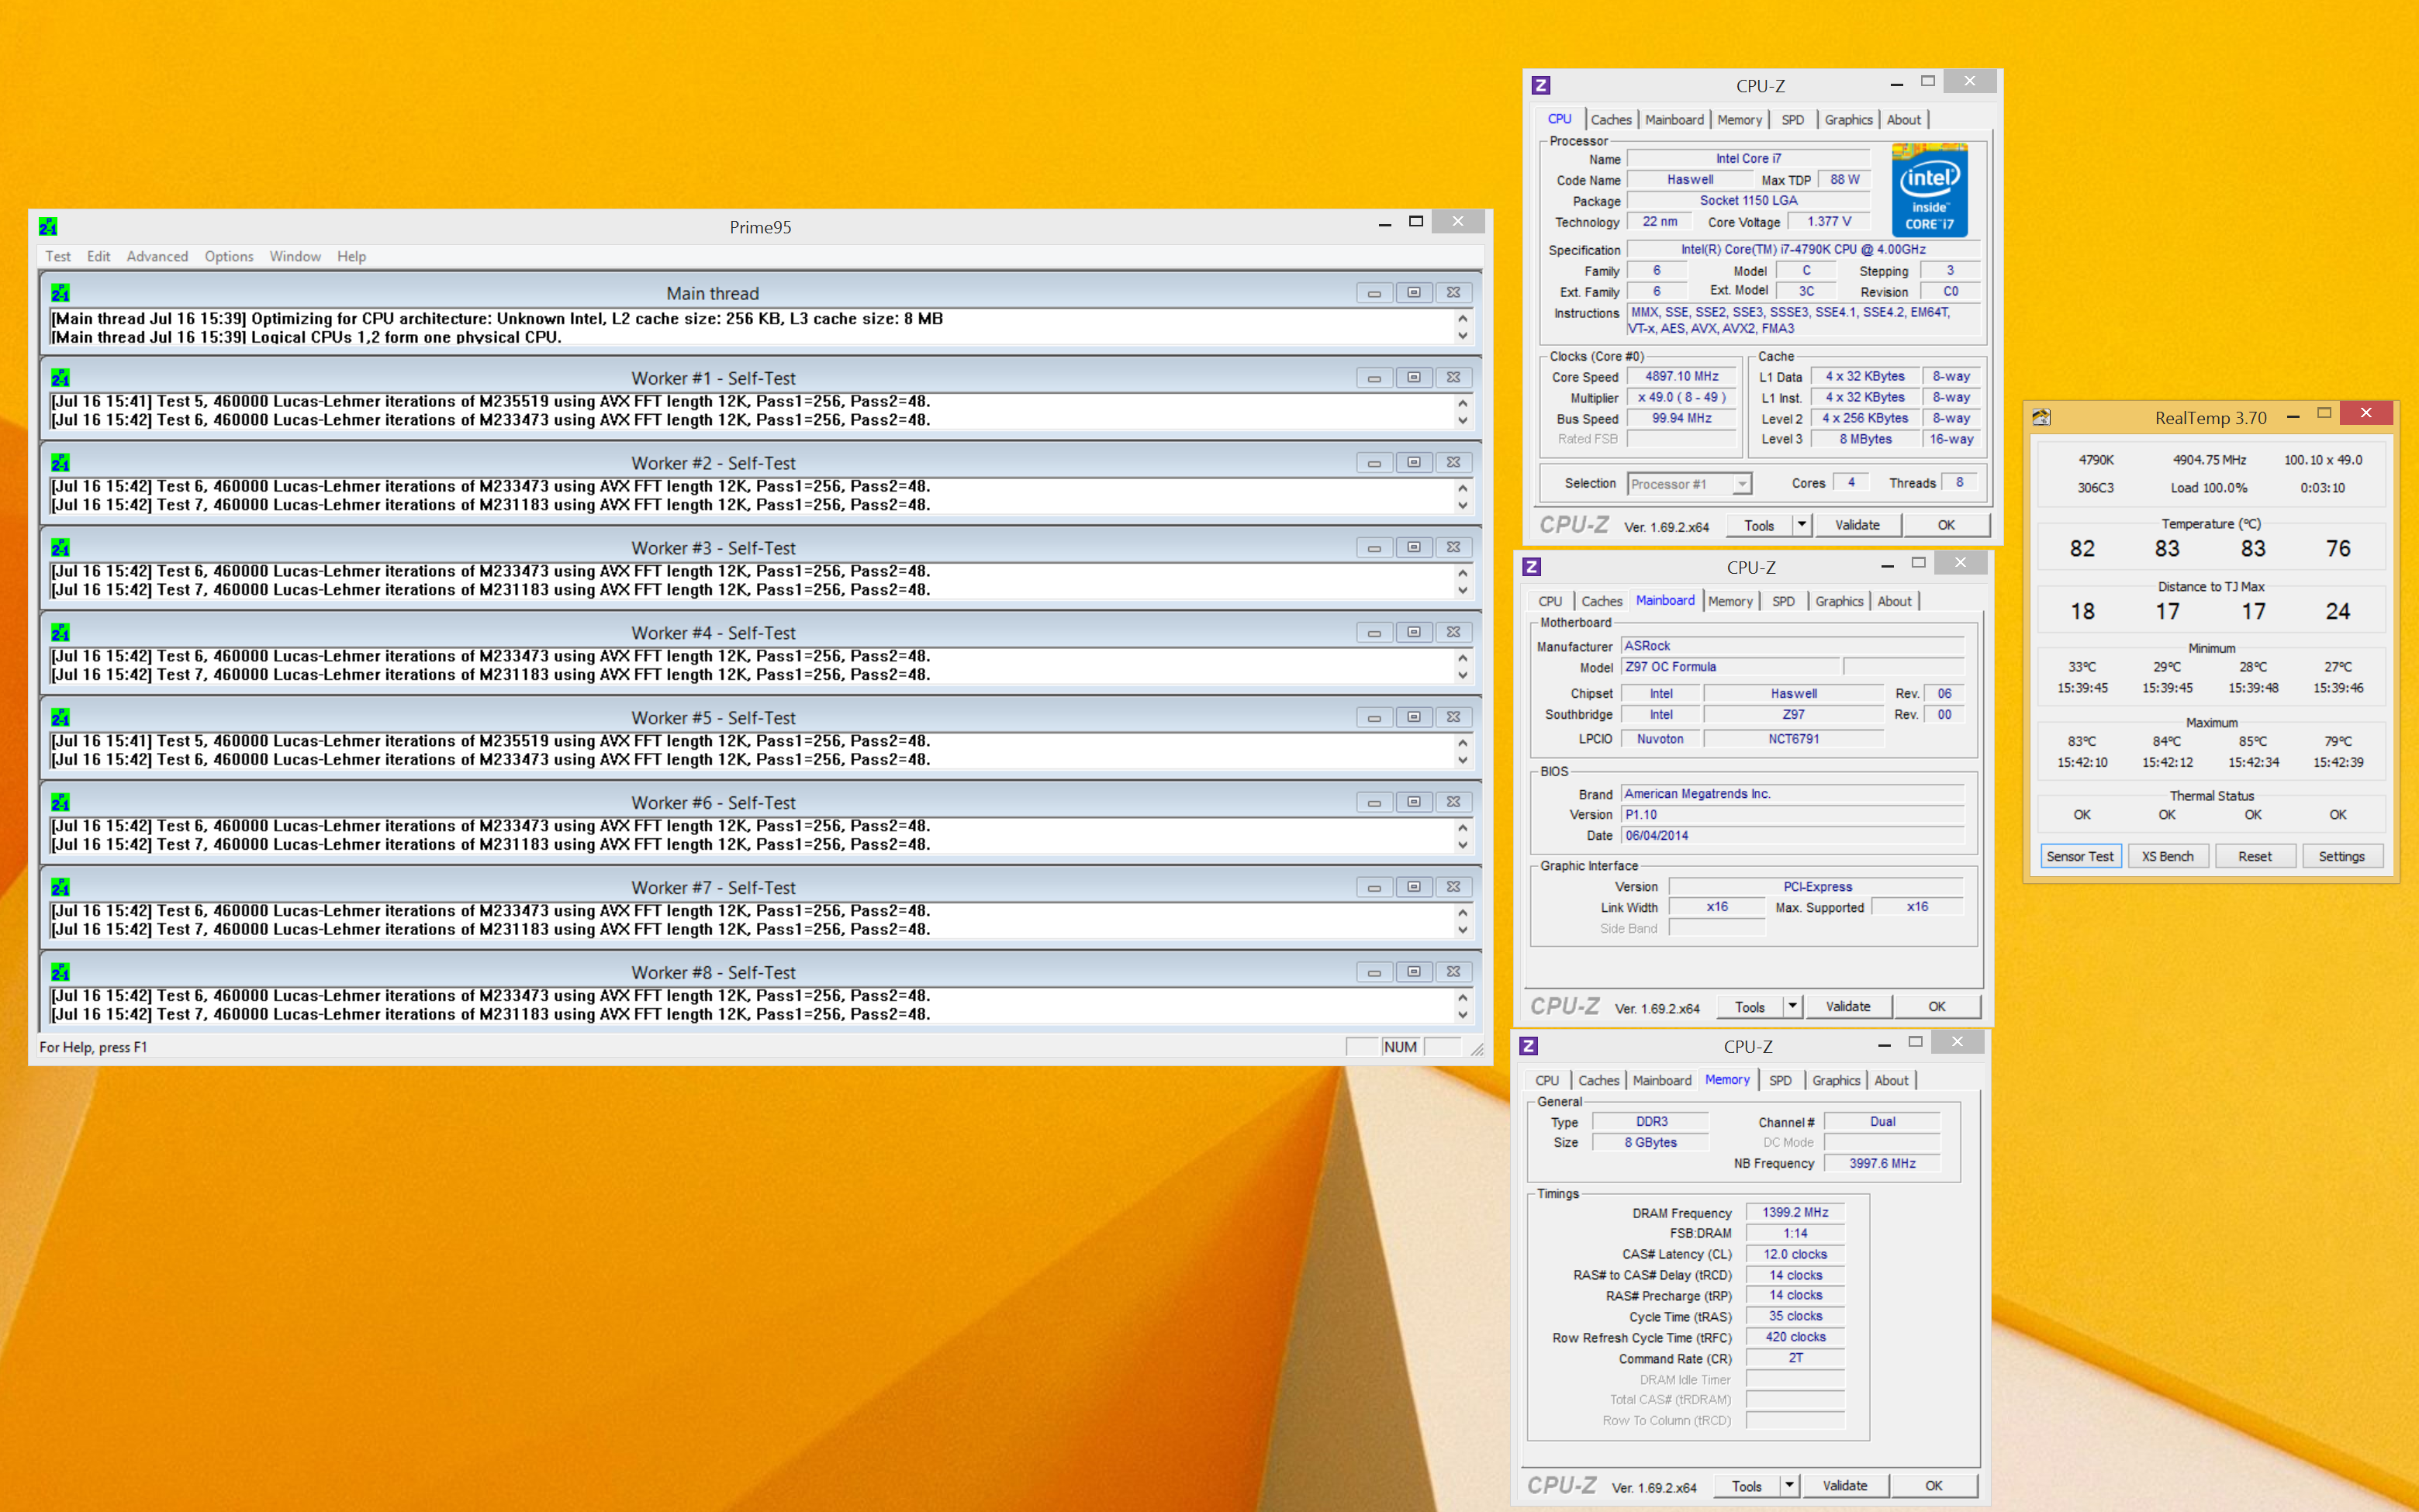The height and width of the screenshot is (1512, 2419).
Task: Open the Advanced menu in Prime95
Action: (x=157, y=257)
